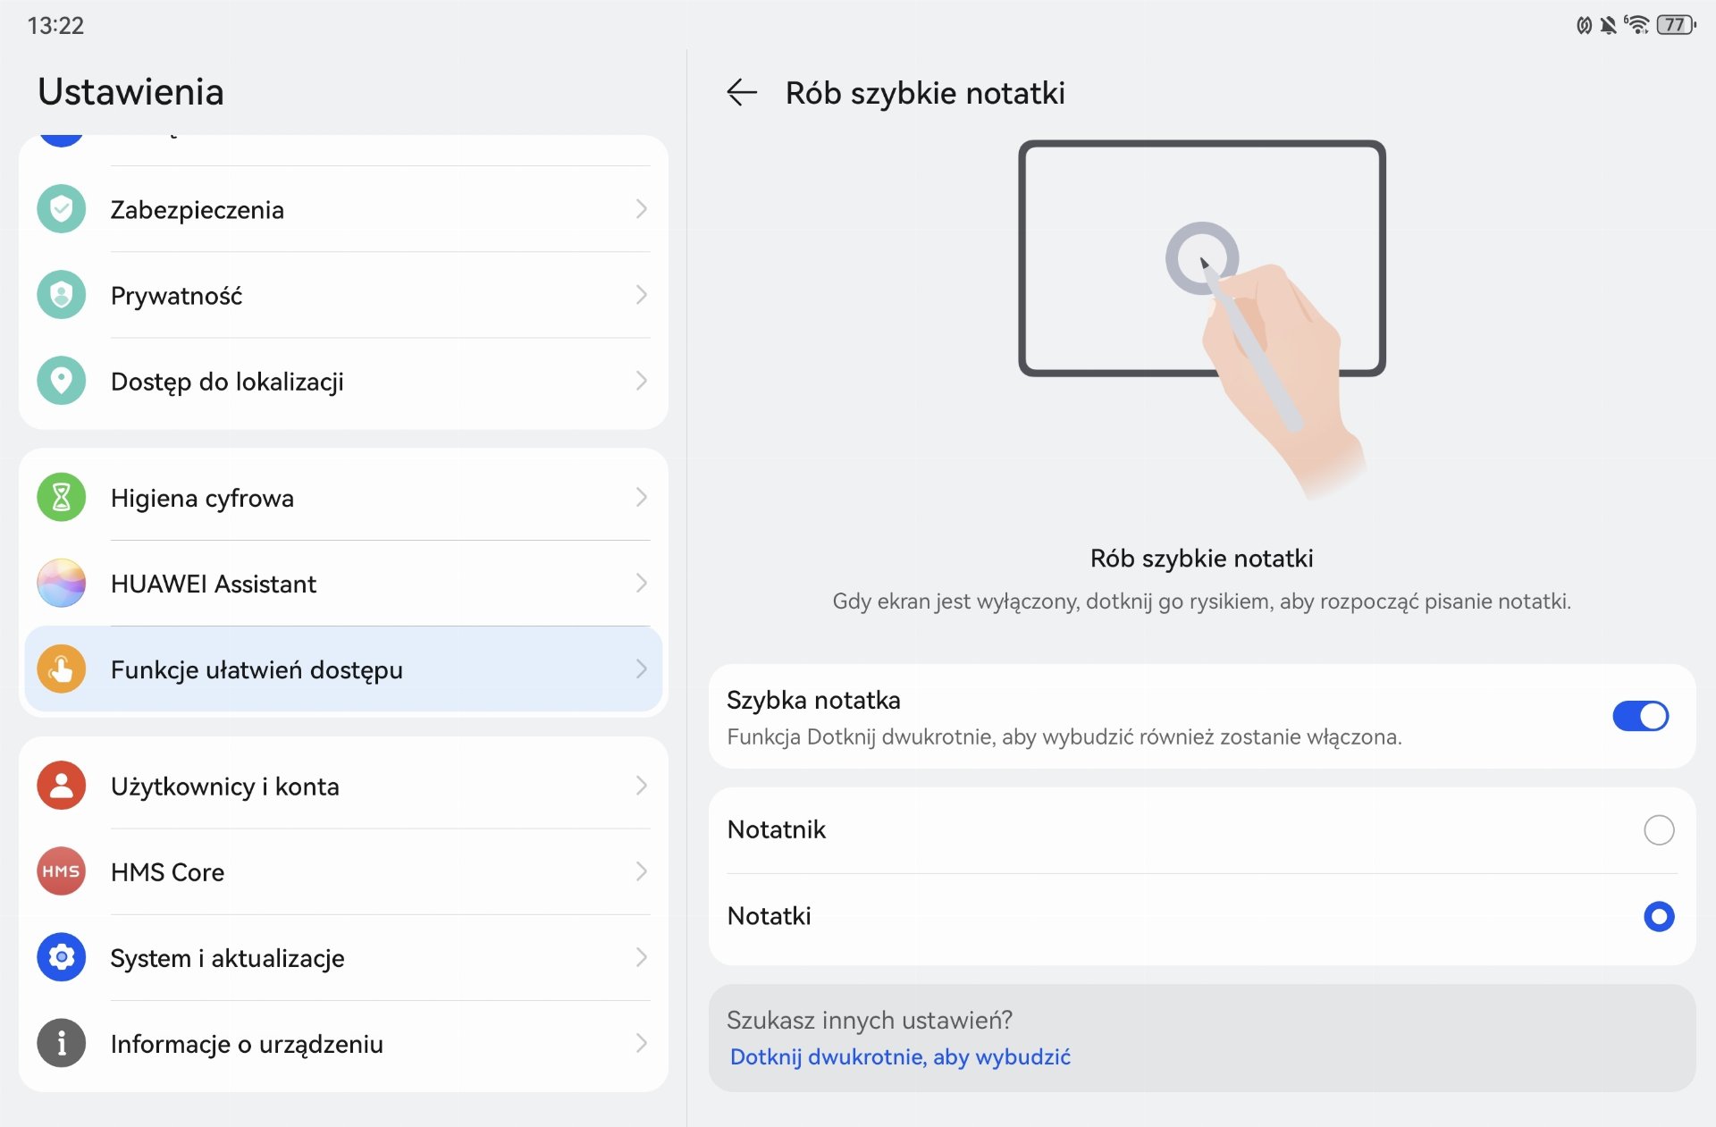Open the HUAWEI Assistant settings entry

pyautogui.click(x=343, y=583)
